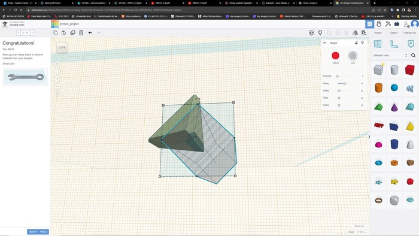Adjust the Výška slider handle
419x236 pixels.
click(x=339, y=105)
